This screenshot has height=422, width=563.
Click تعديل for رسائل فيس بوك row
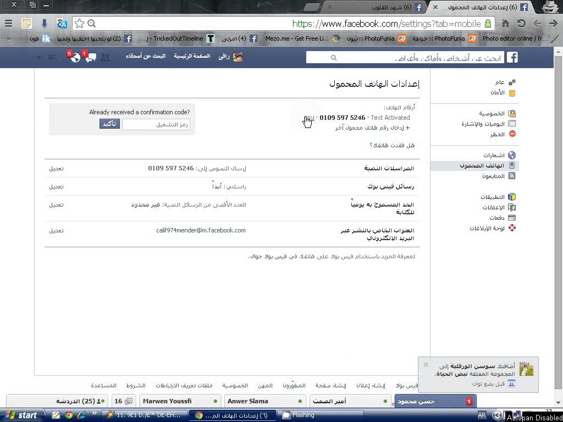point(57,187)
